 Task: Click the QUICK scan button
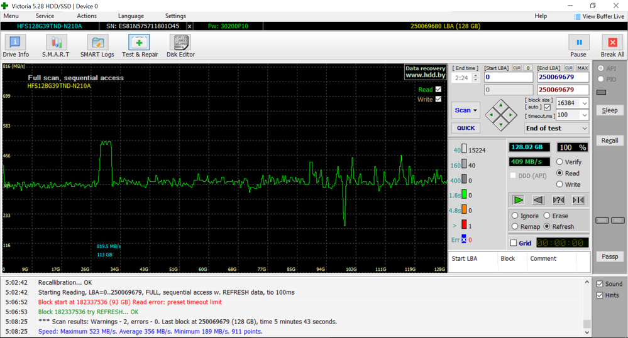(x=466, y=128)
